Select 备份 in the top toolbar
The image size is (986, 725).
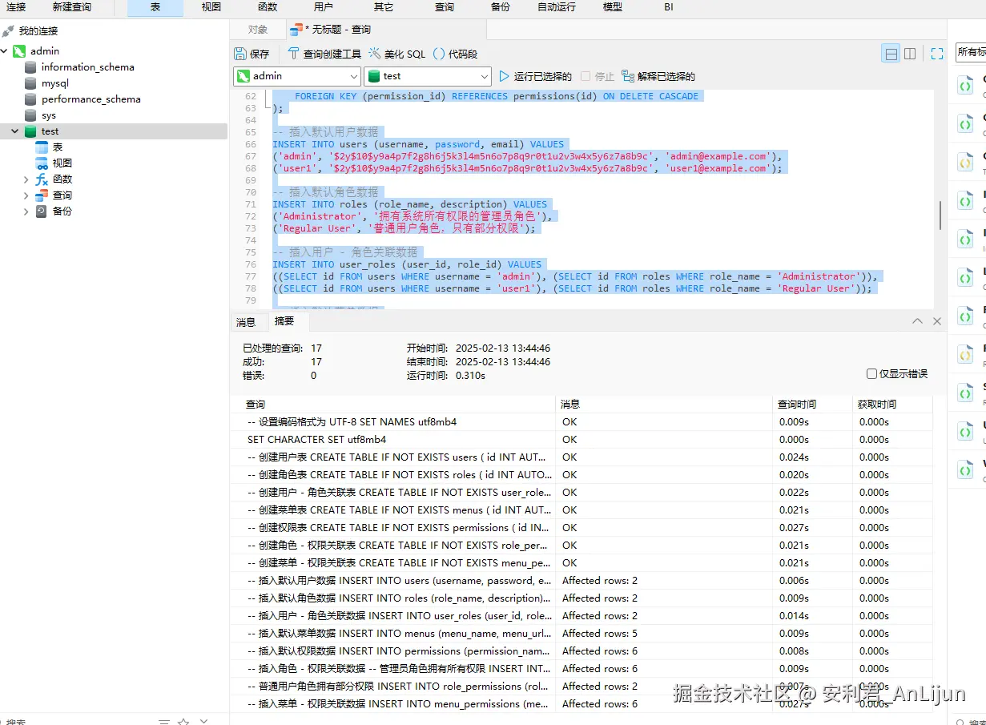(x=501, y=7)
